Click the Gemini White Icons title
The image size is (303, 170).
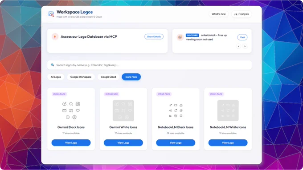[123, 127]
